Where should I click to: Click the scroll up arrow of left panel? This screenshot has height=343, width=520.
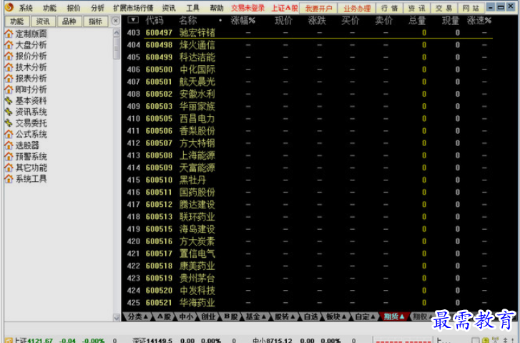tap(116, 33)
